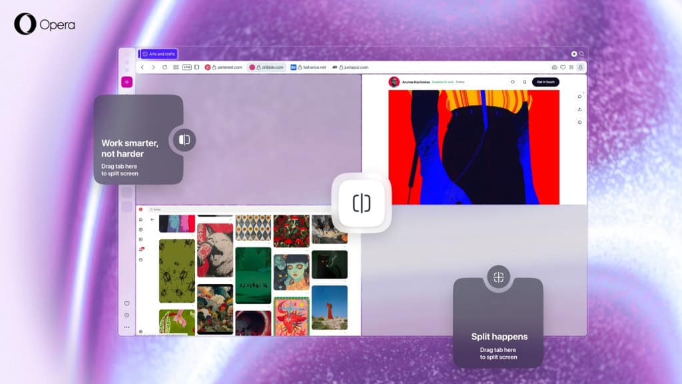Screen dimensions: 682x384
Task: Follow Arunas Kacinskas on Dribbble
Action: point(460,81)
